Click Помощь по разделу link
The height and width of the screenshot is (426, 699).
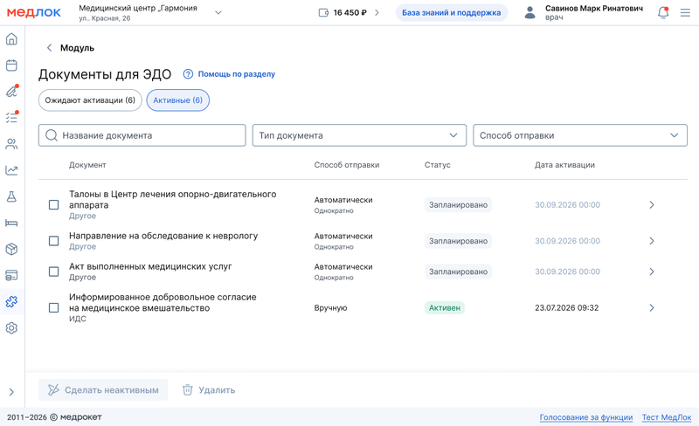click(x=236, y=74)
